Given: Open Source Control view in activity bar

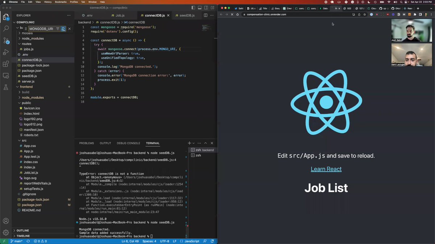Looking at the screenshot, I should coord(6,40).
